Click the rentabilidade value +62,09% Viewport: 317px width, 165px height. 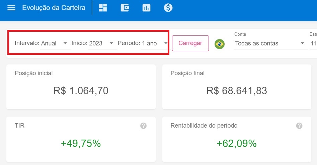pos(237,143)
